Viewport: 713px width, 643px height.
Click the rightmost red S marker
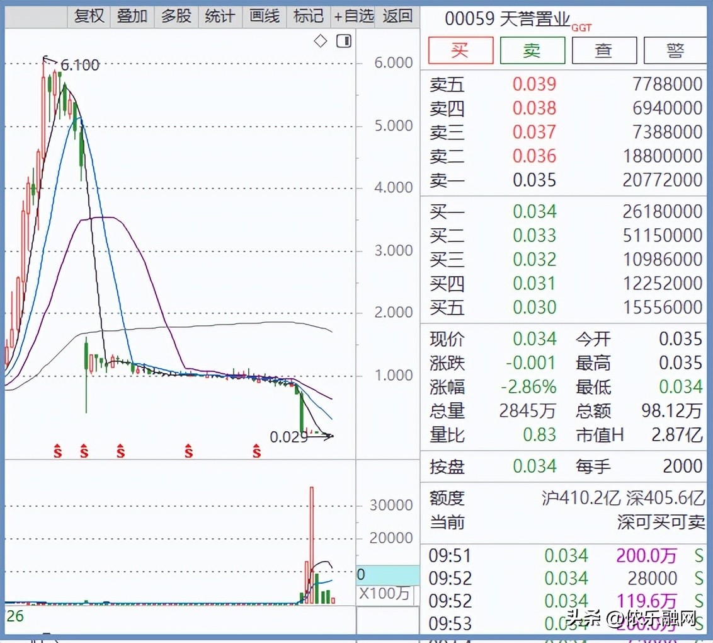pos(257,451)
